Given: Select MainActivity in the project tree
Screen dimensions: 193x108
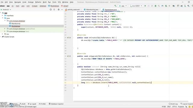Looking at the screenshot, I should (16, 23).
